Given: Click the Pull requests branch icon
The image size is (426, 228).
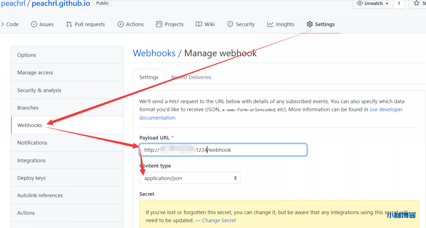Looking at the screenshot, I should [x=69, y=24].
